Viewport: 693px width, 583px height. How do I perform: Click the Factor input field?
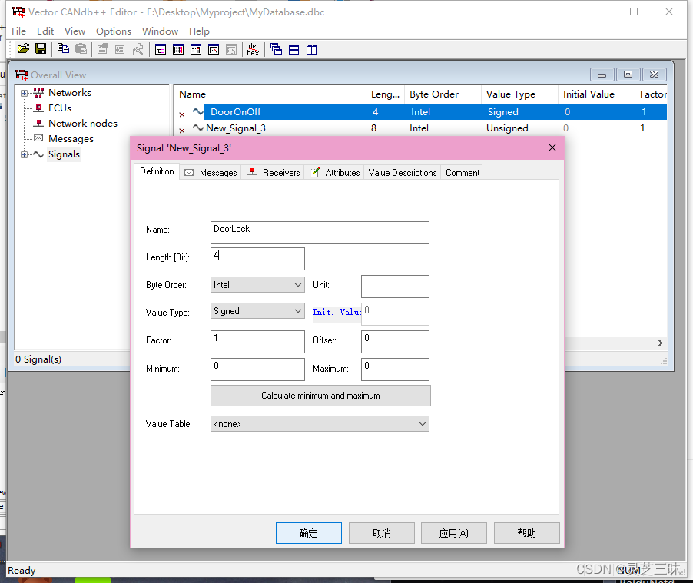pos(257,342)
